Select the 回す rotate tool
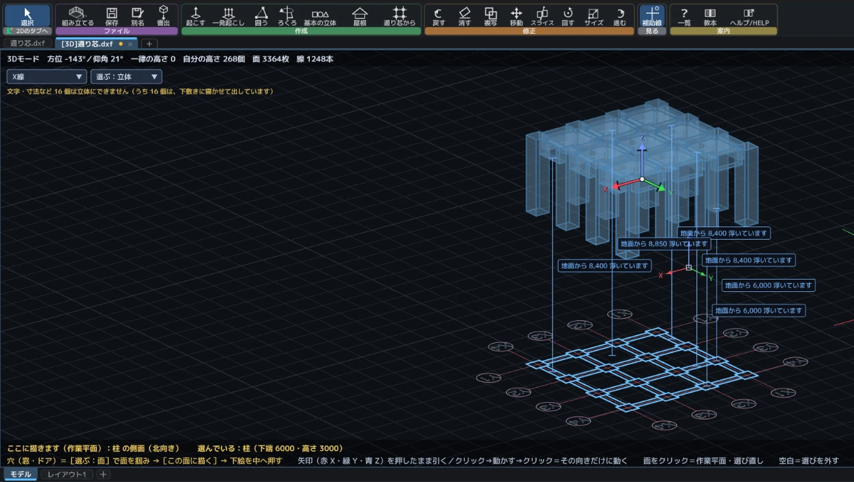 [568, 16]
